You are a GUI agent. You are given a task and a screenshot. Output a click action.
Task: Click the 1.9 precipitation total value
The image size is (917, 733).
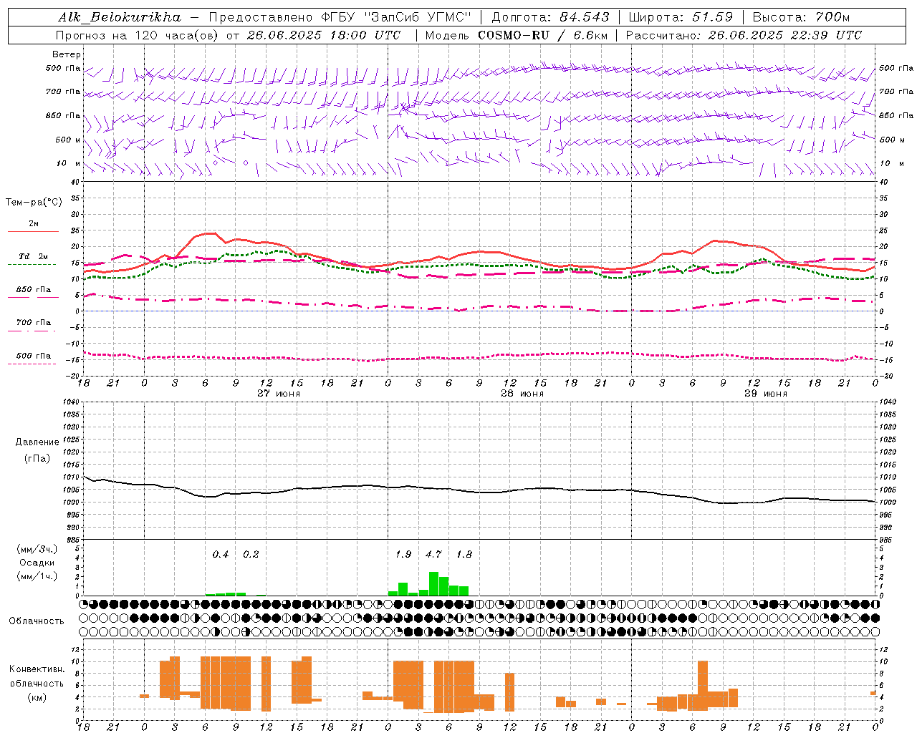coord(403,554)
